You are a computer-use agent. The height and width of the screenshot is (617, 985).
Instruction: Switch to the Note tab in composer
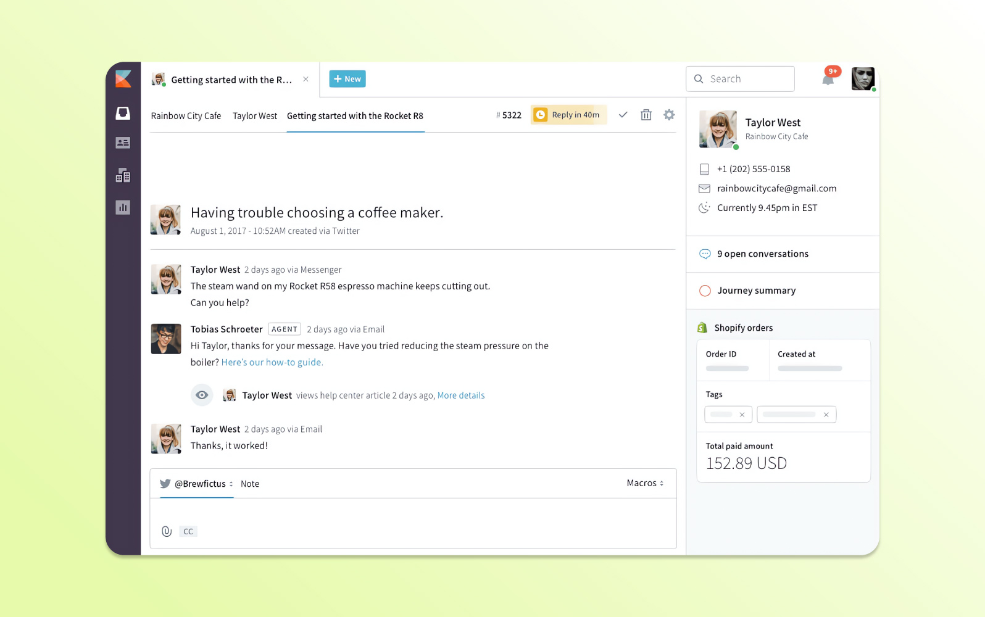[x=250, y=484]
